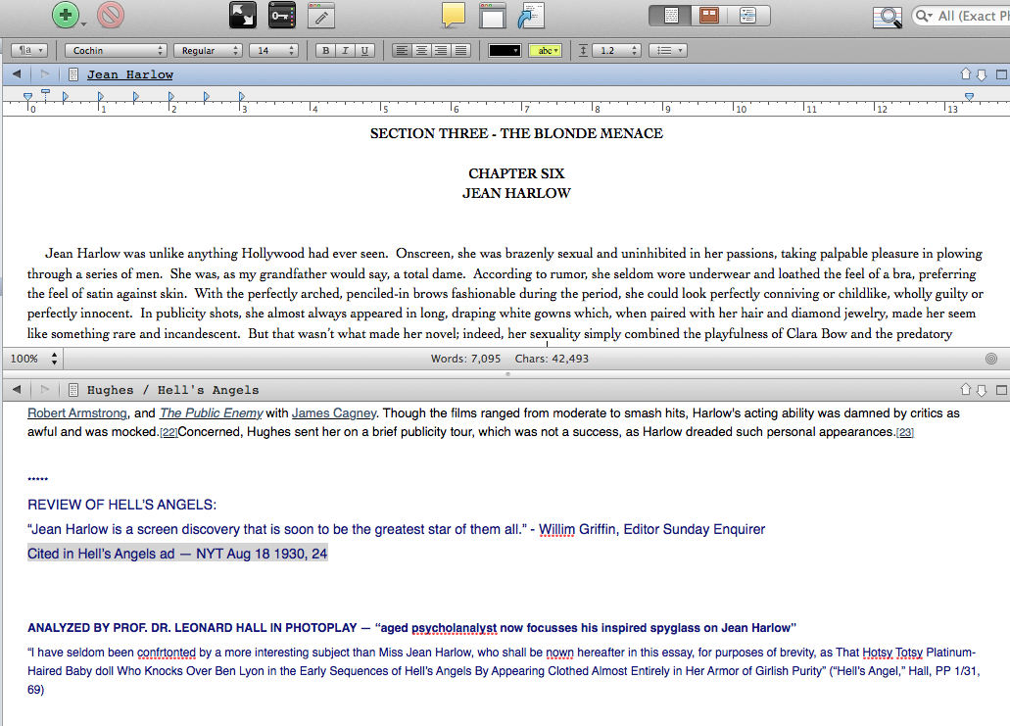
Task: Go to next document in Jean Harlow editor
Action: (x=982, y=74)
